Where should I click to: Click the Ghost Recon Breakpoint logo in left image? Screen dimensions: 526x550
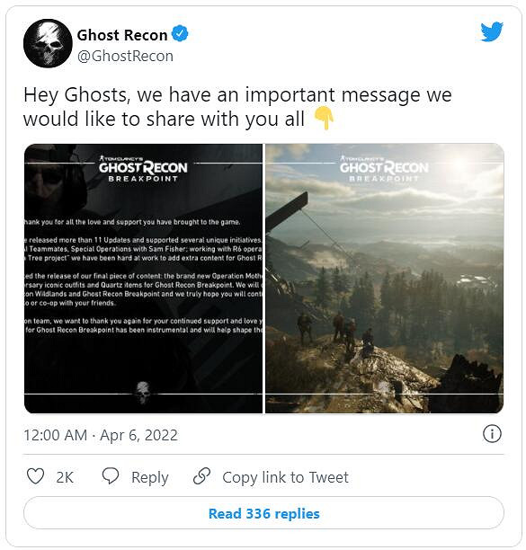click(x=143, y=169)
